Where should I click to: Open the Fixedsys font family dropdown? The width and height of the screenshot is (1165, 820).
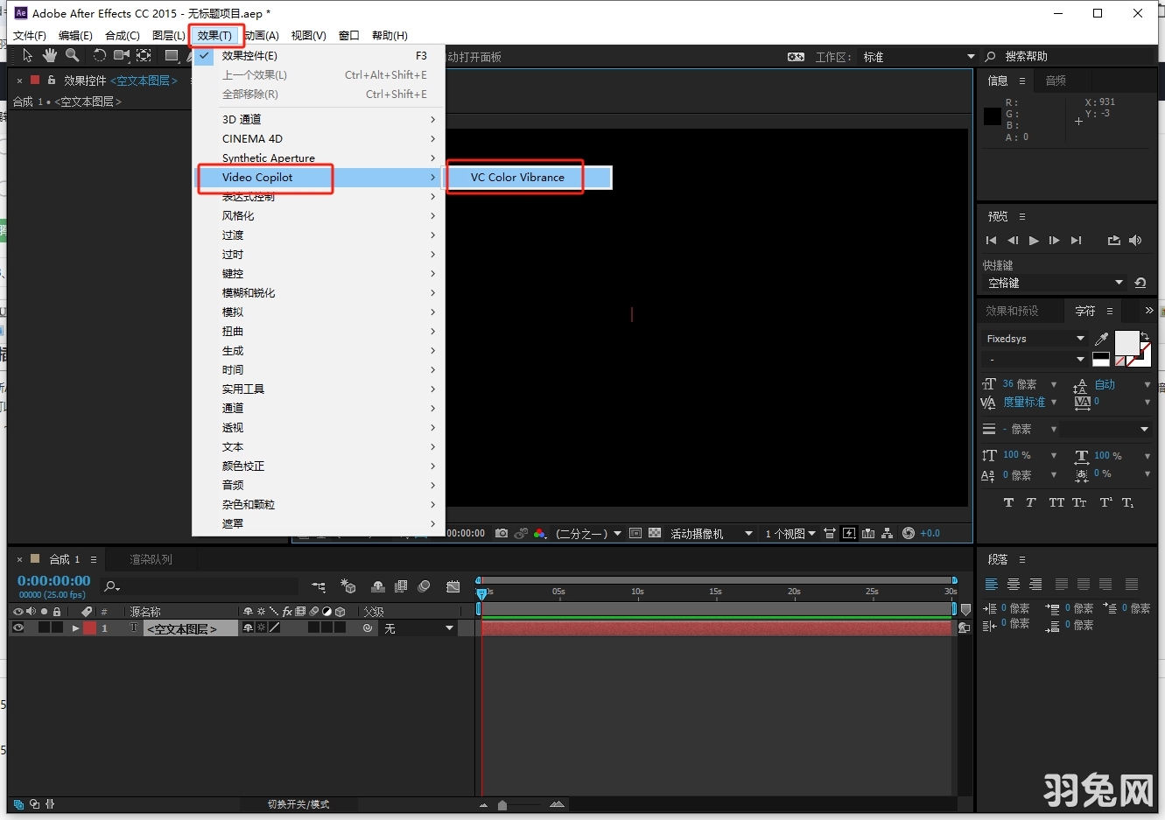click(1080, 339)
